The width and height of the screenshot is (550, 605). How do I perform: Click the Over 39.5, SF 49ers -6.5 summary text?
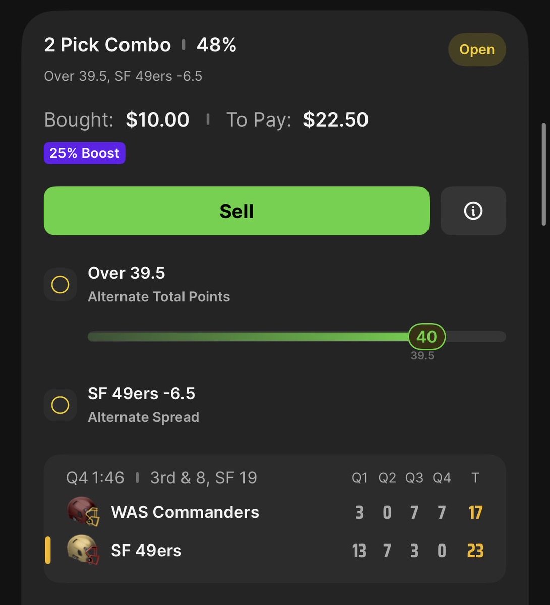[123, 76]
